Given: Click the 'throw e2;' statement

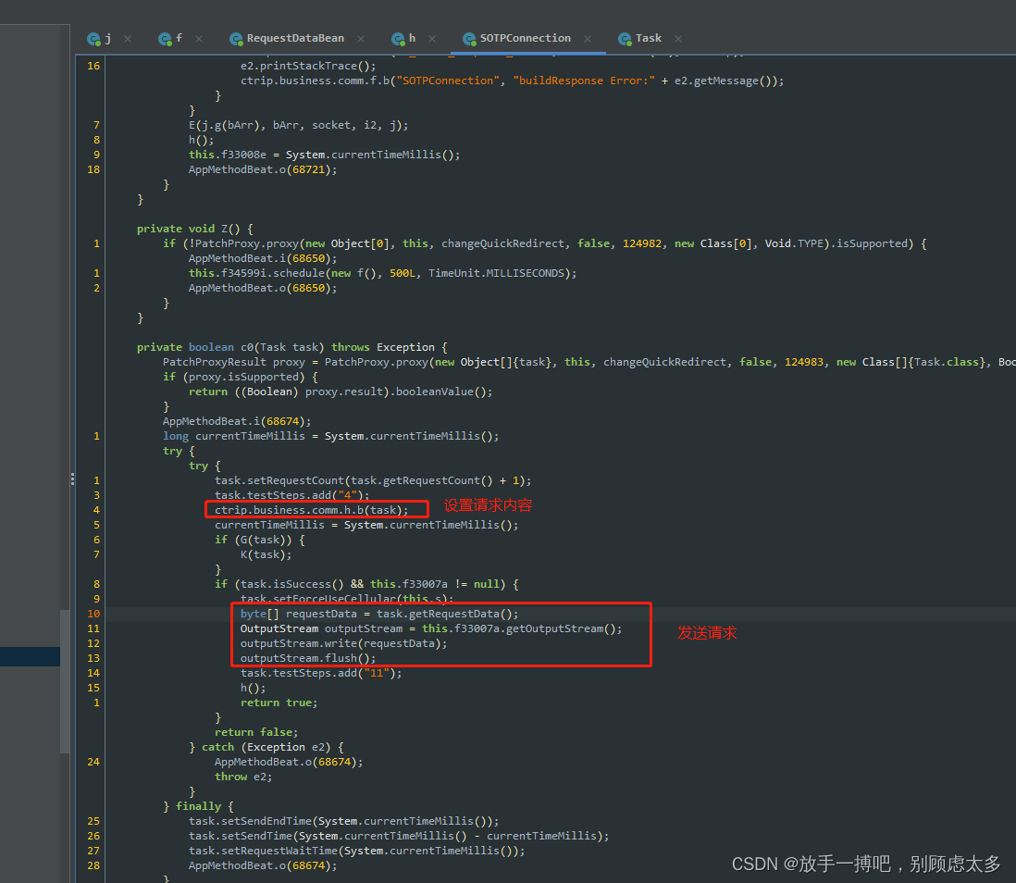Looking at the screenshot, I should point(243,777).
